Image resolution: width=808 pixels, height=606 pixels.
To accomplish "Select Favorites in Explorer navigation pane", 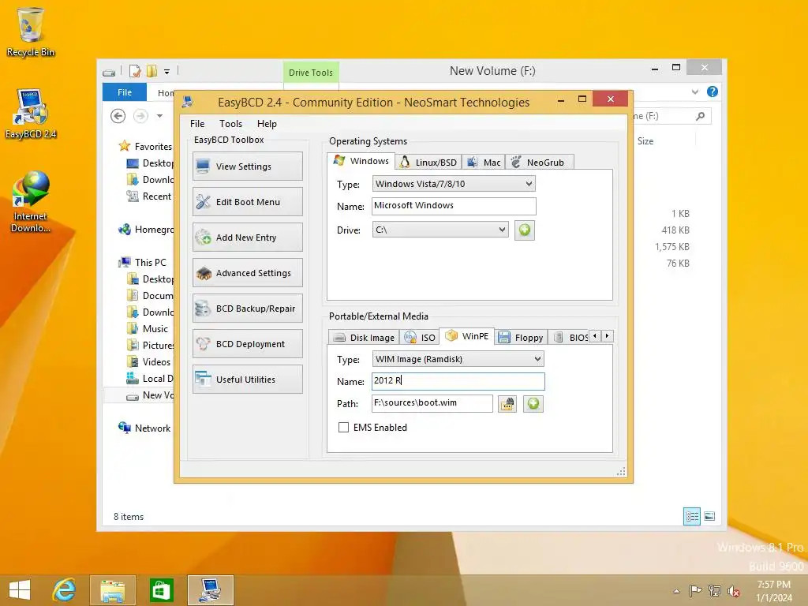I will 153,146.
